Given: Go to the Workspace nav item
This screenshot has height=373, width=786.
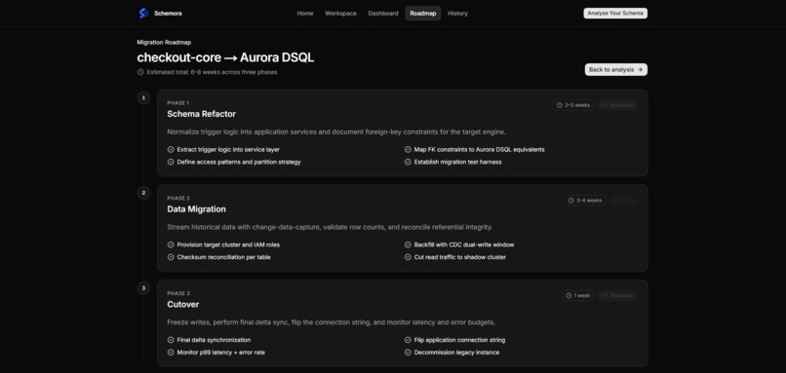Looking at the screenshot, I should pyautogui.click(x=341, y=14).
